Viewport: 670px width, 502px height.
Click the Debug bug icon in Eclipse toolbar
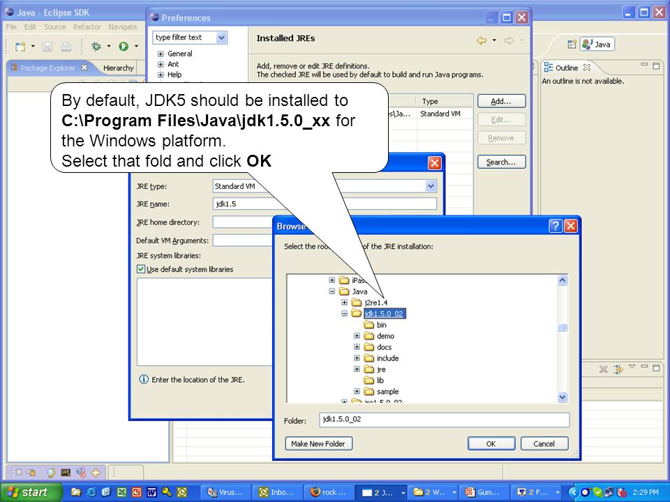[96, 46]
